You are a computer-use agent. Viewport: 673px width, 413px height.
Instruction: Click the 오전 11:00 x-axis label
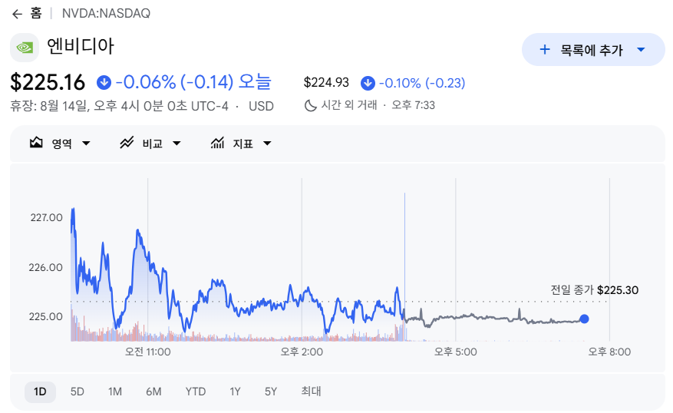pyautogui.click(x=147, y=352)
